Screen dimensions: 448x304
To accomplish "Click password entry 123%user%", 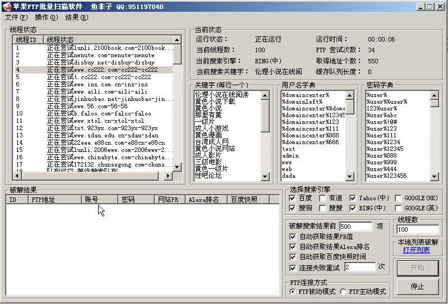I will click(x=382, y=109).
